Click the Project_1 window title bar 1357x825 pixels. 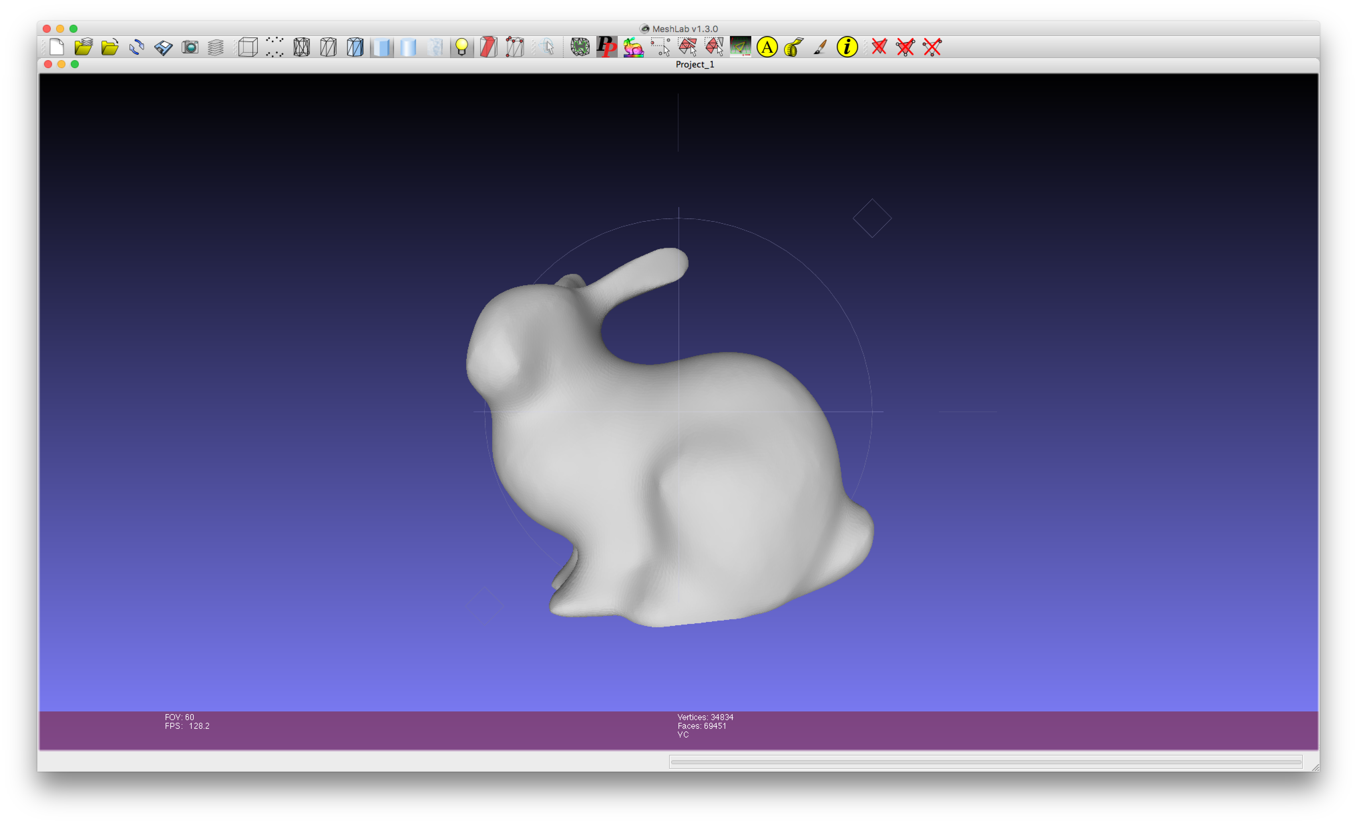[x=695, y=64]
